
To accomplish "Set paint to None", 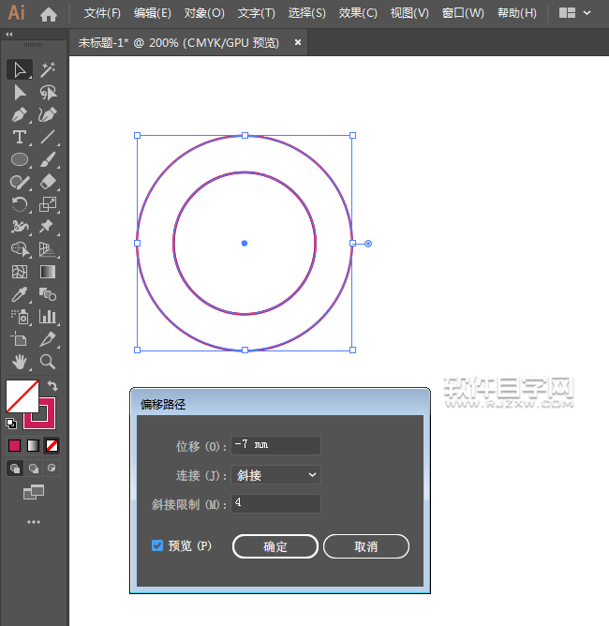I will coord(52,445).
